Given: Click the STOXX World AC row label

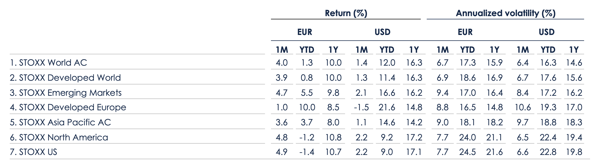Looking at the screenshot, I should click(48, 63).
